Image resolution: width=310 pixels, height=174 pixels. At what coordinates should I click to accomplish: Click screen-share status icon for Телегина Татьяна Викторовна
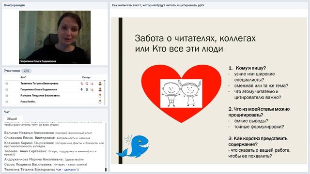92,84
